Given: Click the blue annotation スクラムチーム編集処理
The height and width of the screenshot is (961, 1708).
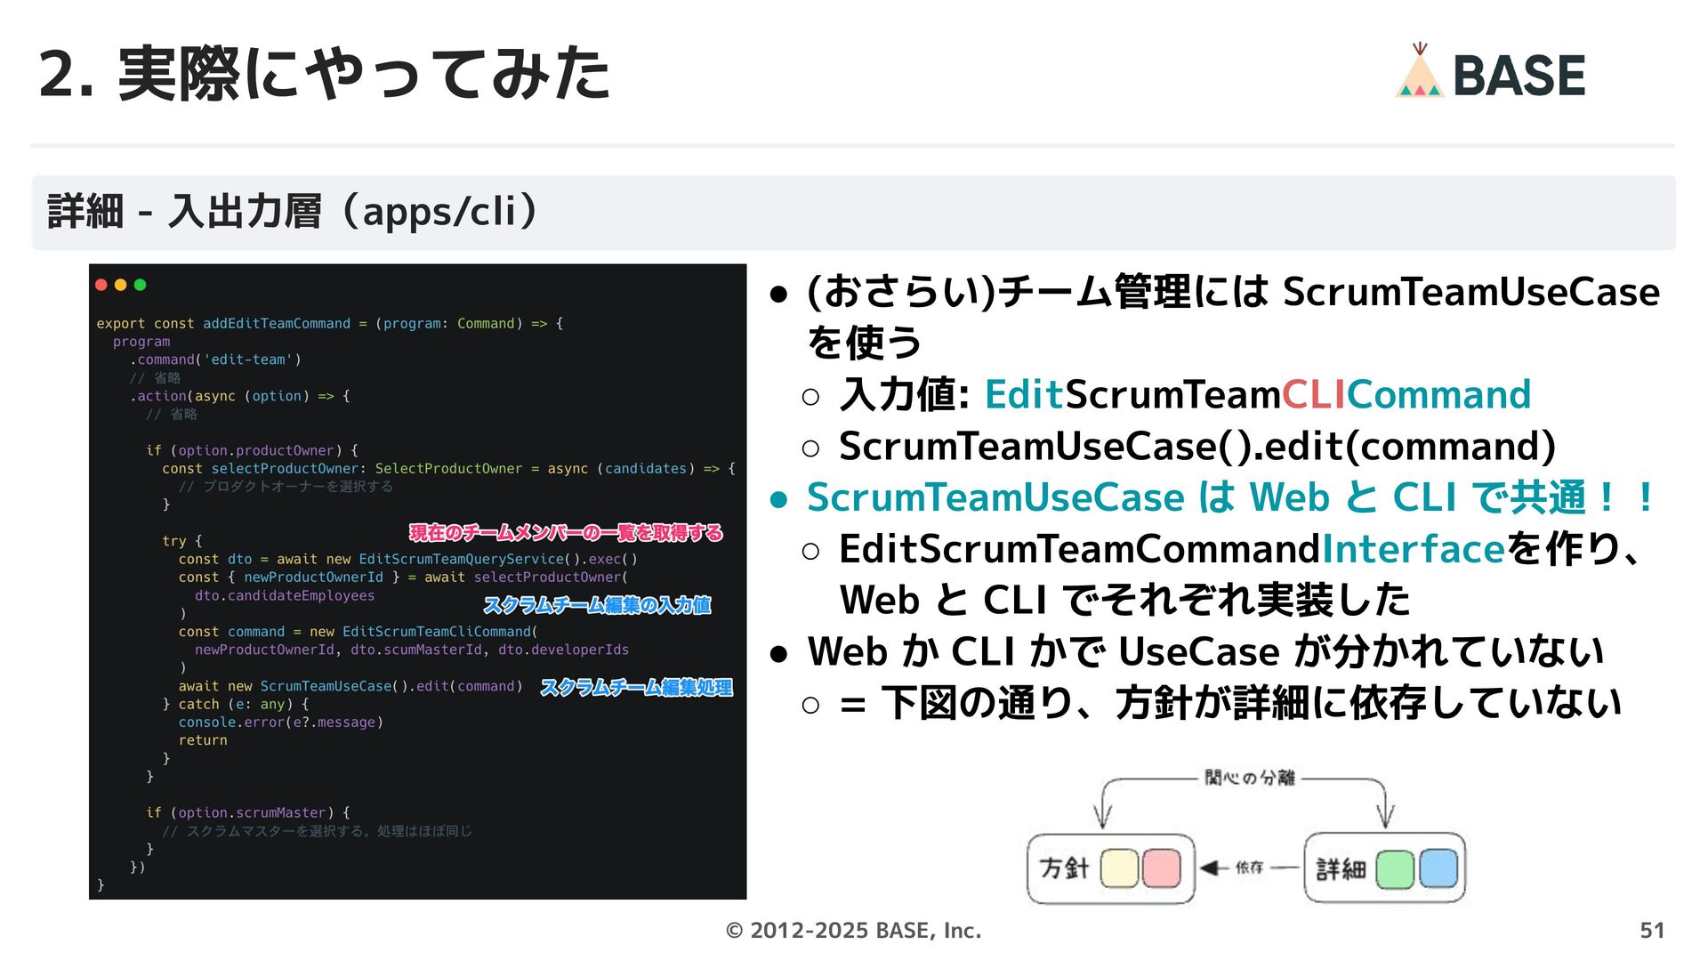Looking at the screenshot, I should (636, 687).
